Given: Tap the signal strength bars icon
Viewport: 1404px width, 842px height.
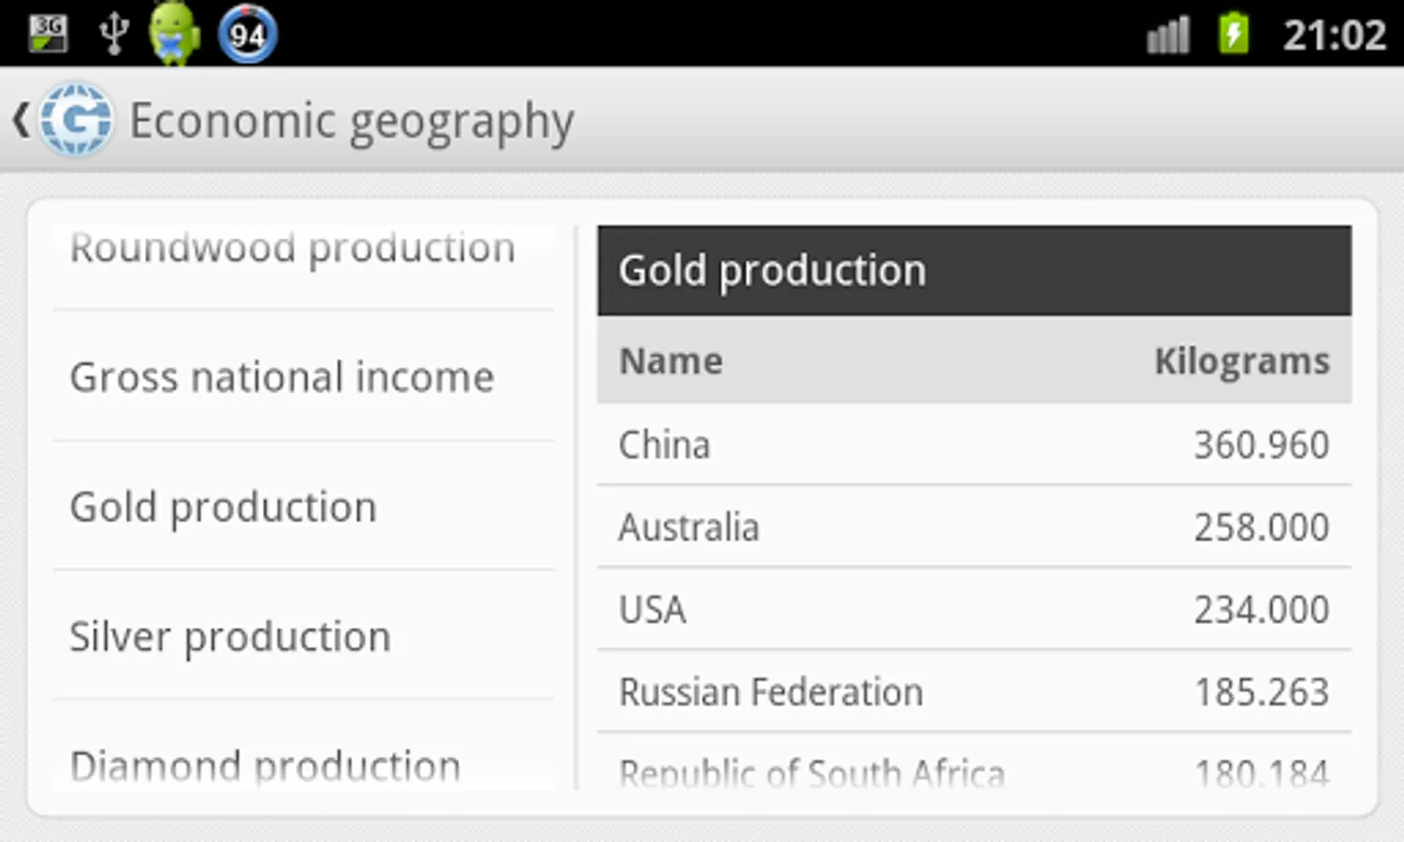Looking at the screenshot, I should (x=1168, y=36).
